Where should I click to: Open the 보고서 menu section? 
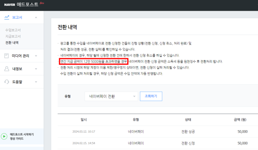22,17
